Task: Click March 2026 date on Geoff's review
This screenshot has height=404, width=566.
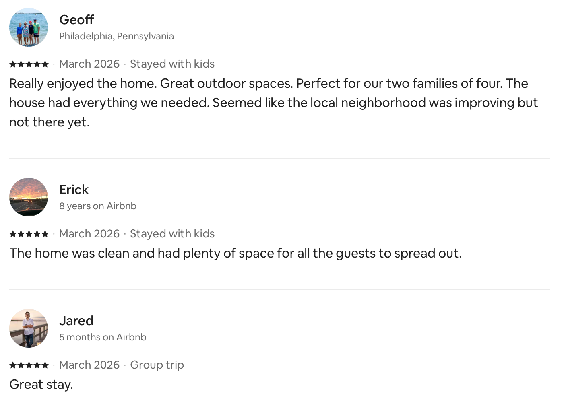Action: coord(89,64)
